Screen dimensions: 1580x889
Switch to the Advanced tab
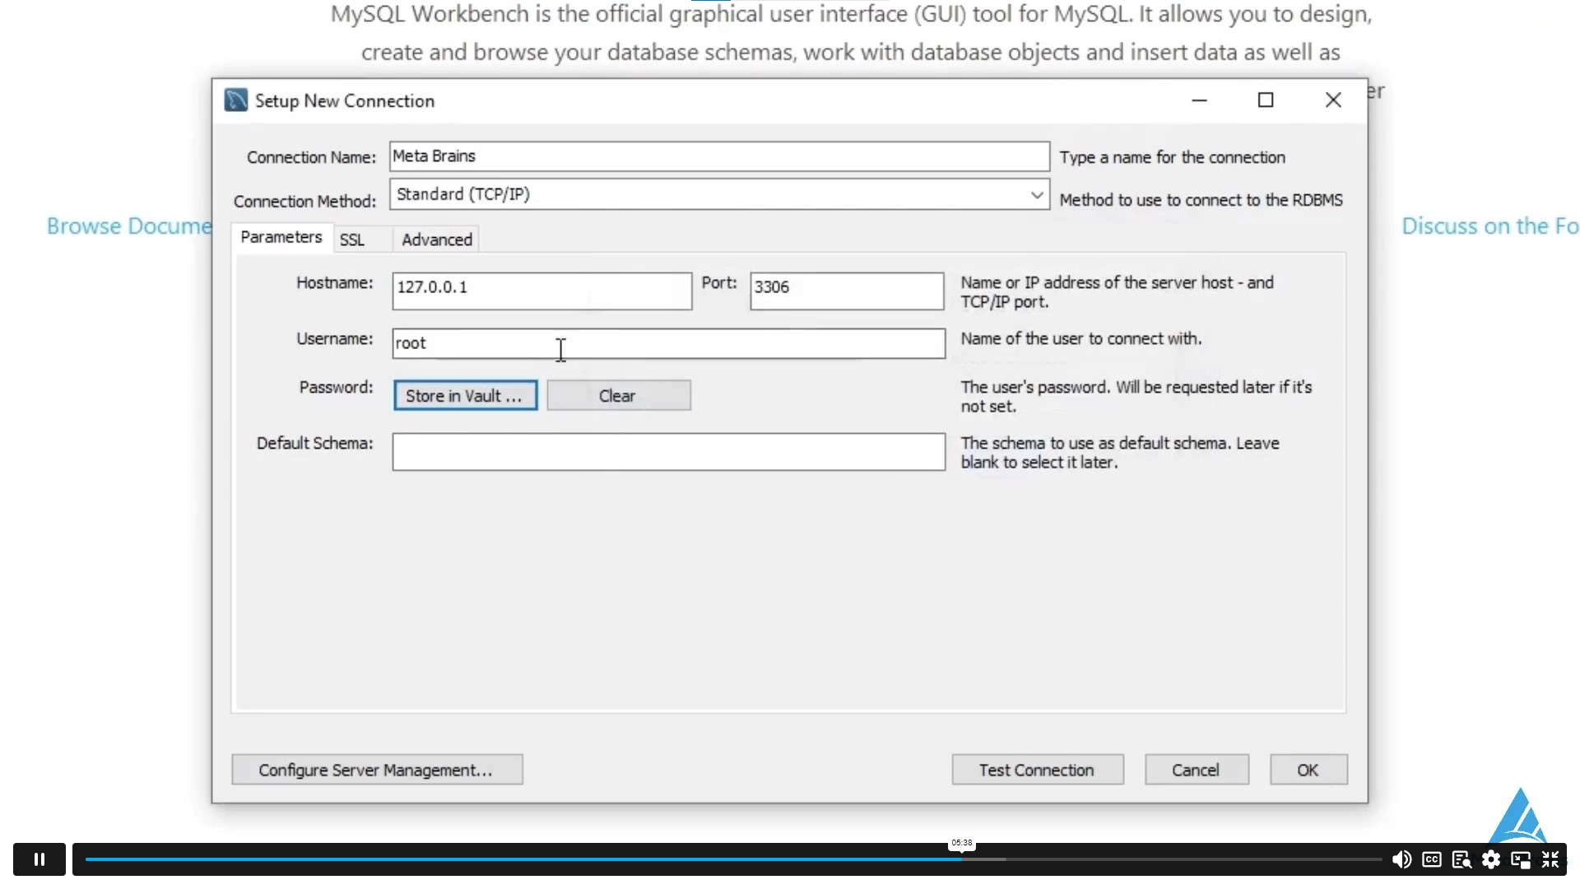437,240
